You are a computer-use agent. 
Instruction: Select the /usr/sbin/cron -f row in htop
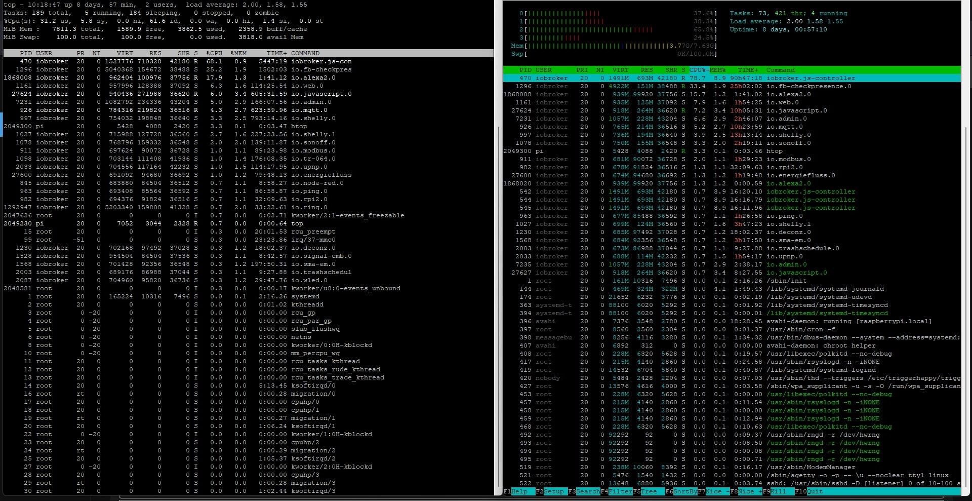click(x=732, y=329)
